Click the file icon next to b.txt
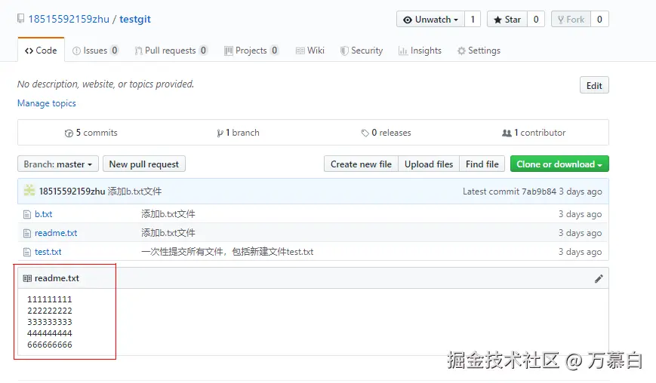Screen dimensions: 656x383 pos(27,215)
